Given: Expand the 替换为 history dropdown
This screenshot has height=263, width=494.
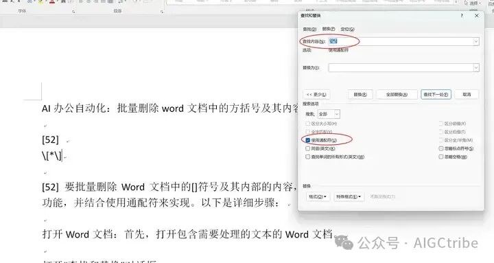Looking at the screenshot, I should [476, 67].
